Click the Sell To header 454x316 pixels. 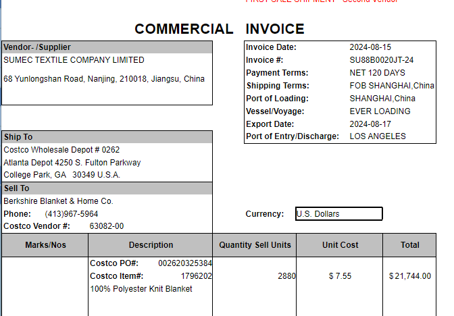coord(107,188)
